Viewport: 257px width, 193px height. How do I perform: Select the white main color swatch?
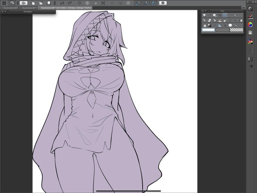click(208, 30)
